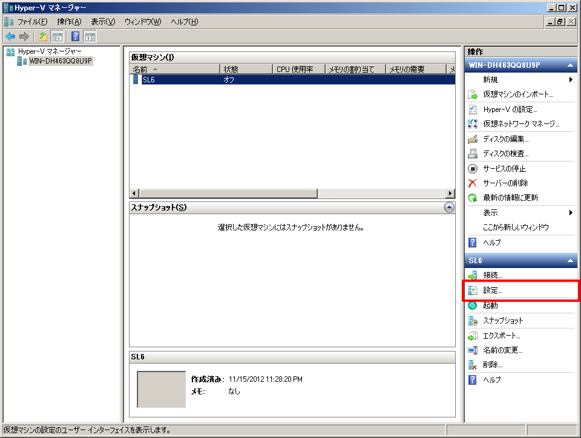Click the オフ state cell of SL6
The image size is (581, 438).
[229, 79]
